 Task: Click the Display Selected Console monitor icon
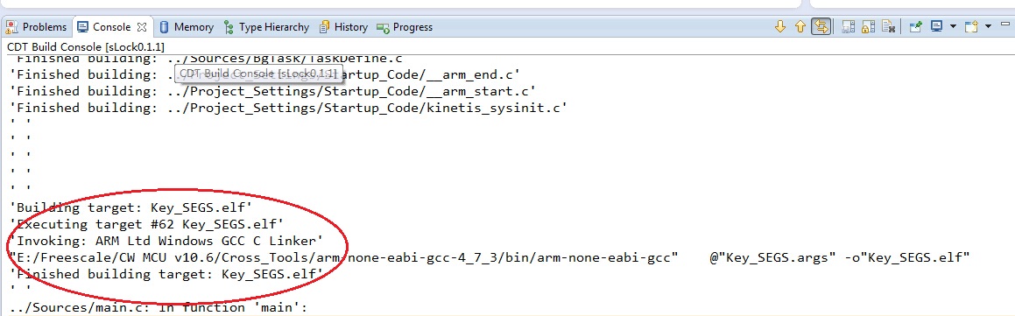point(937,26)
